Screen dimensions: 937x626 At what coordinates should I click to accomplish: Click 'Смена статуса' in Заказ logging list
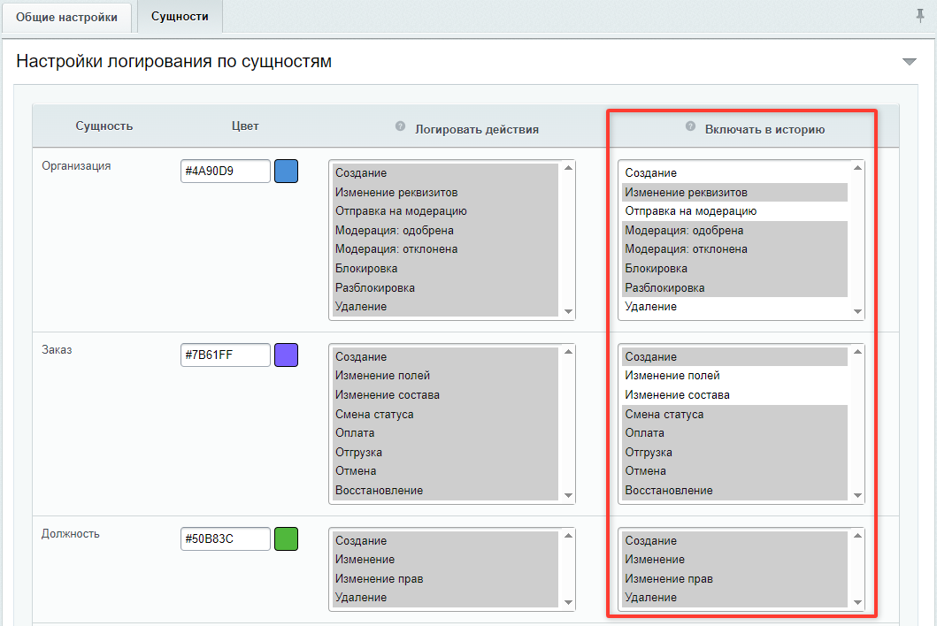445,415
